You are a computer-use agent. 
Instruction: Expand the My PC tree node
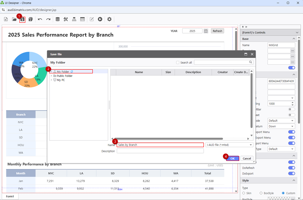coord(51,80)
